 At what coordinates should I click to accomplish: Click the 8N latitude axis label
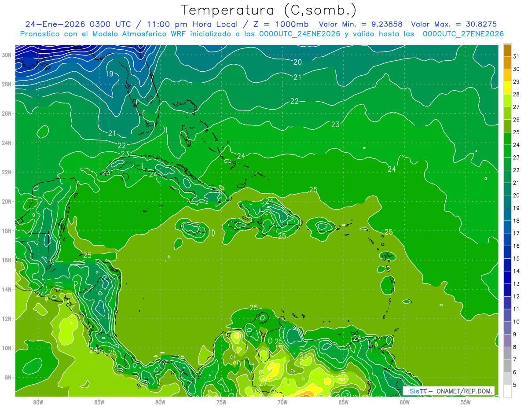7,377
